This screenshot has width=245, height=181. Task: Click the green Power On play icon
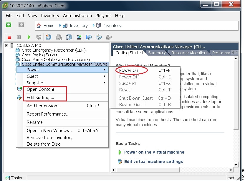coord(29,37)
